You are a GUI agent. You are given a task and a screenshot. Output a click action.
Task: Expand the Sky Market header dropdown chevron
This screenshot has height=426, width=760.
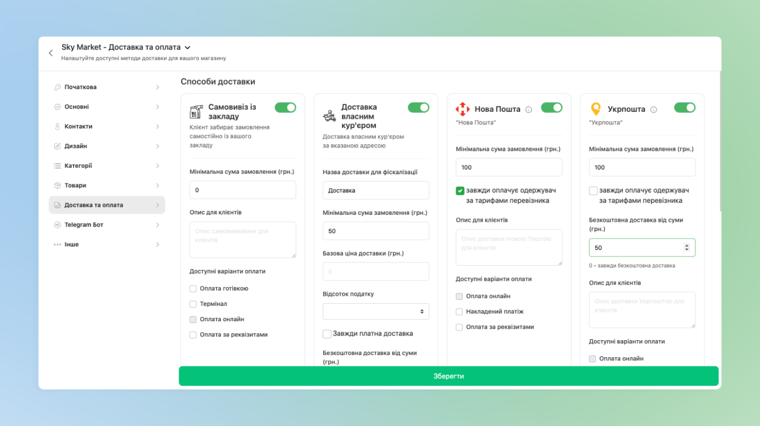click(188, 47)
